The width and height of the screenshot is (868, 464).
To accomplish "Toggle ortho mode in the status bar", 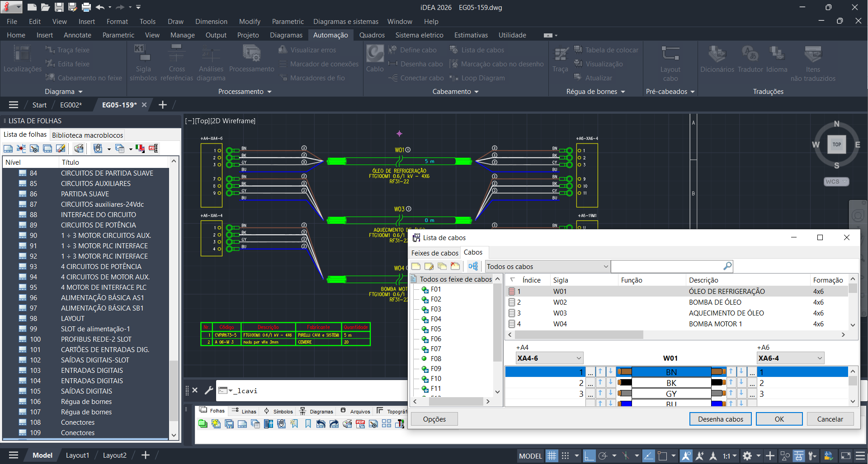I will point(589,456).
